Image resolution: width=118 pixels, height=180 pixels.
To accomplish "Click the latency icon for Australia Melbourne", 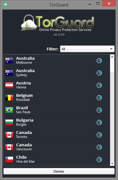I will tap(99, 61).
